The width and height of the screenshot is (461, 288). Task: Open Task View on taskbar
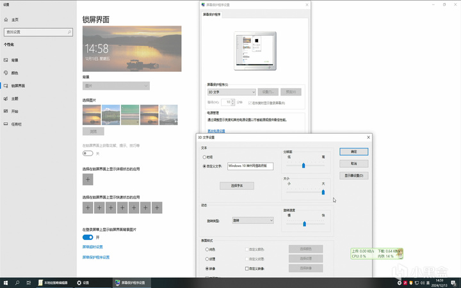click(x=29, y=283)
